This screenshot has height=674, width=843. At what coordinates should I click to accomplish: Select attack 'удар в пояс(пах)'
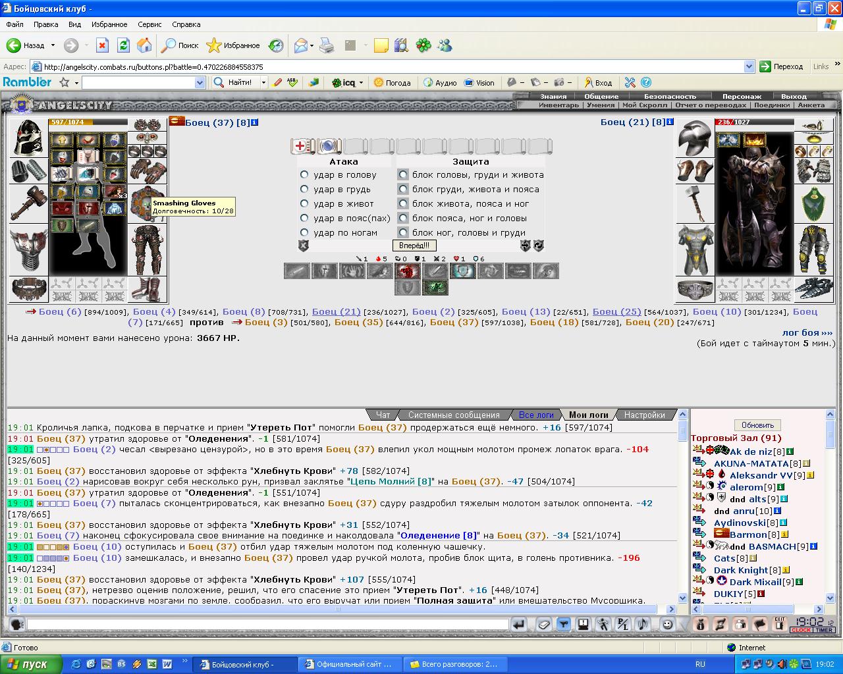pyautogui.click(x=304, y=218)
